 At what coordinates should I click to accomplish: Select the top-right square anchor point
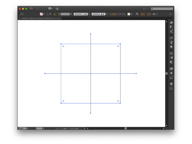click(120, 44)
